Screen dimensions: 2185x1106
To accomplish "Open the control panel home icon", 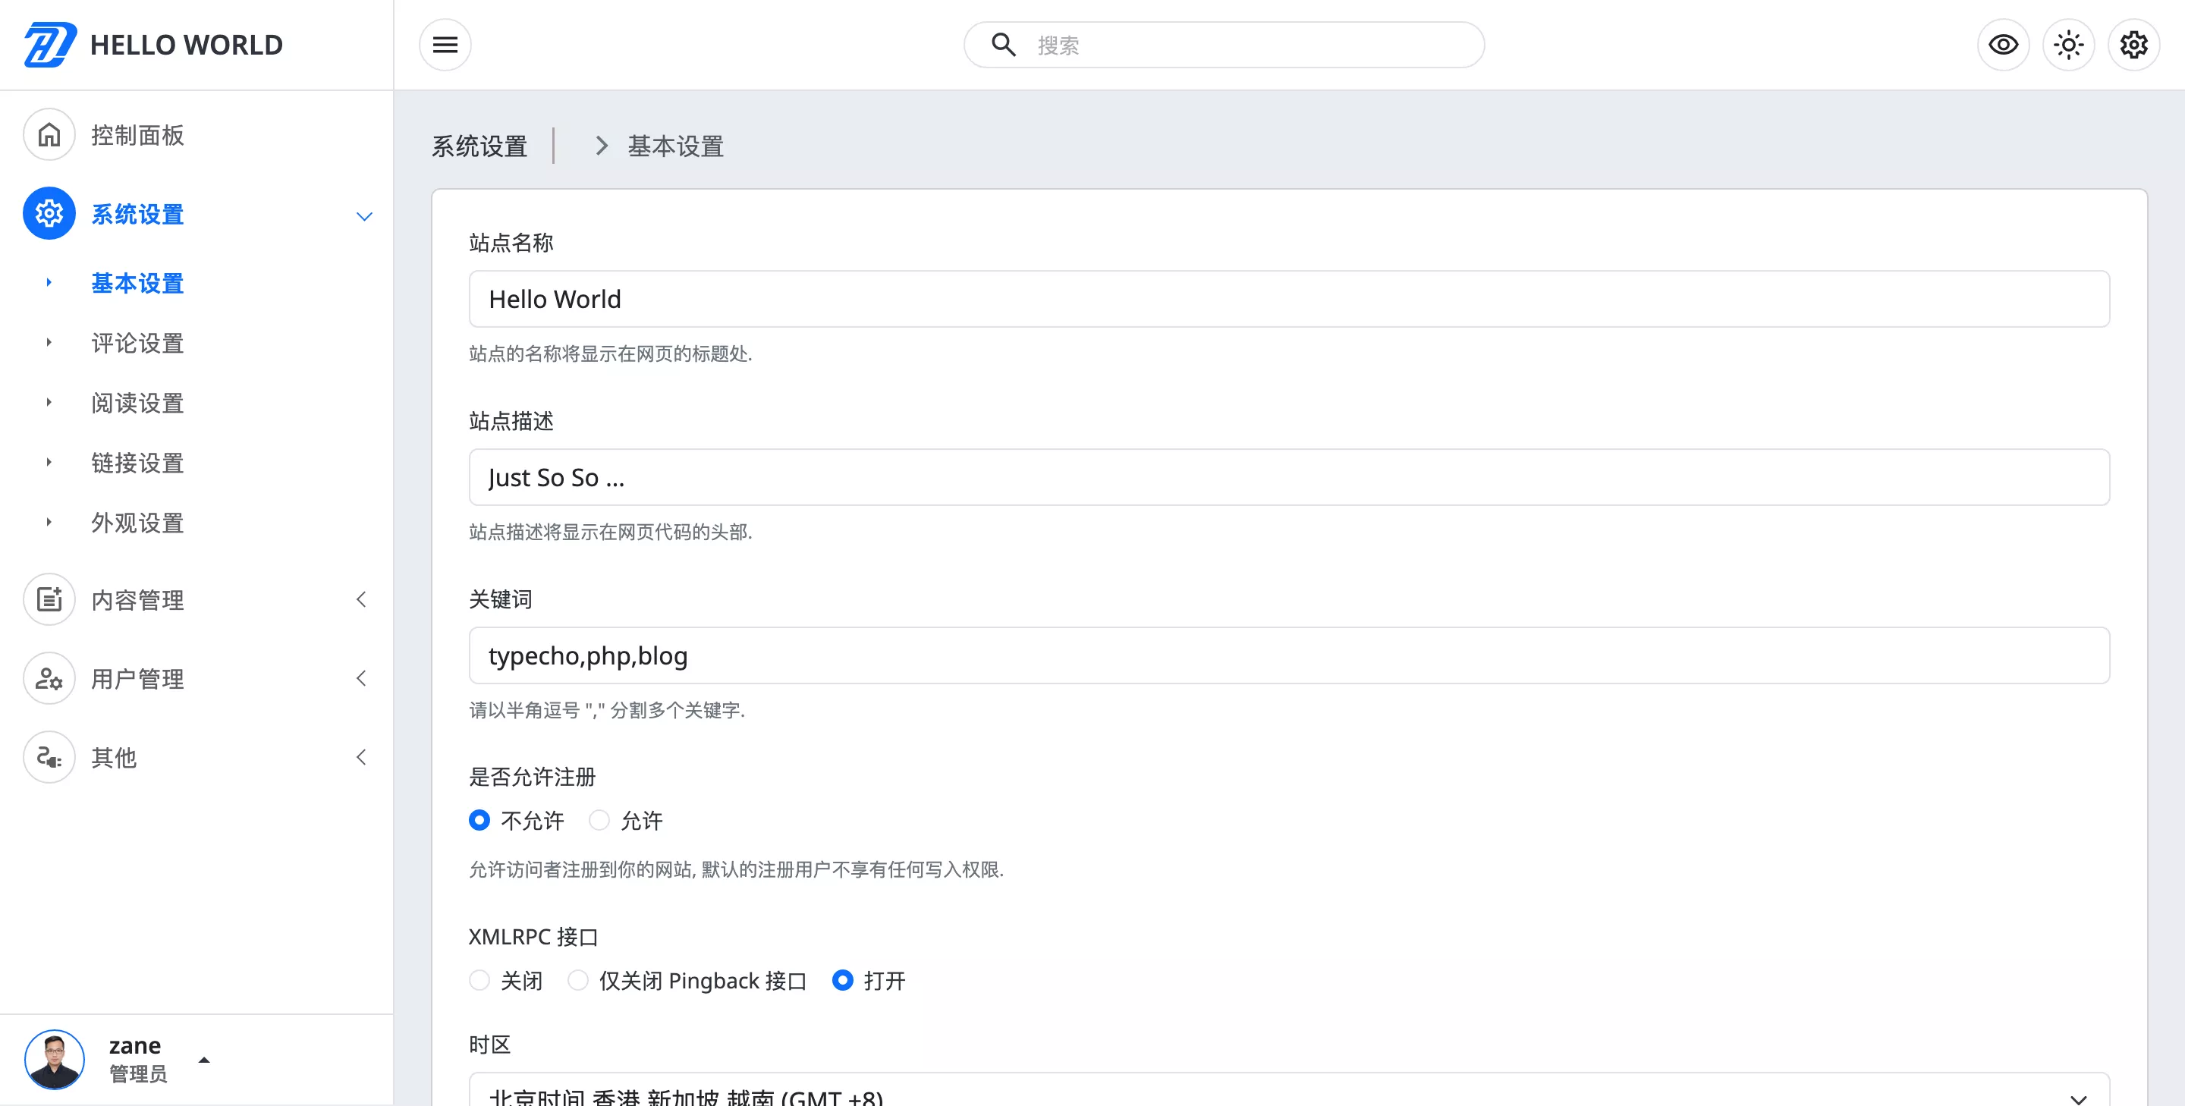I will [x=49, y=134].
